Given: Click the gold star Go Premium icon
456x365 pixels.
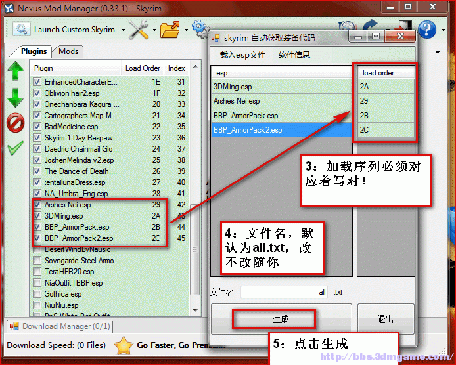Looking at the screenshot, I should pyautogui.click(x=124, y=345).
